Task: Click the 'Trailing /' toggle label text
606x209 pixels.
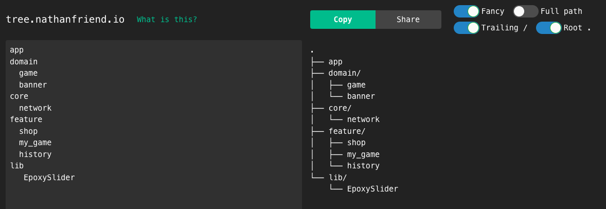Action: 504,28
